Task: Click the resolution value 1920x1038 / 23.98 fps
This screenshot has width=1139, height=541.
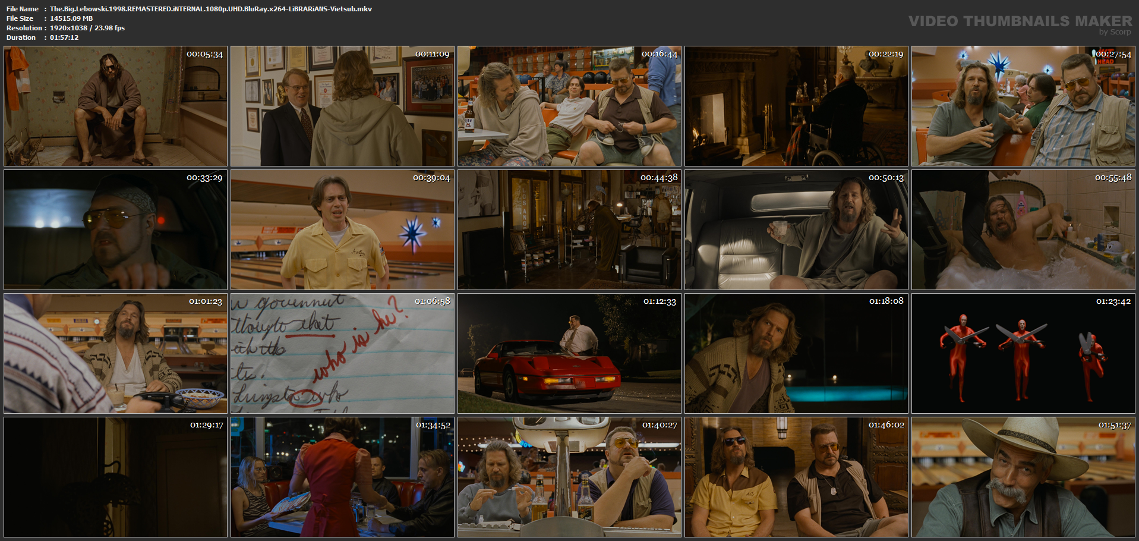Action: (87, 28)
